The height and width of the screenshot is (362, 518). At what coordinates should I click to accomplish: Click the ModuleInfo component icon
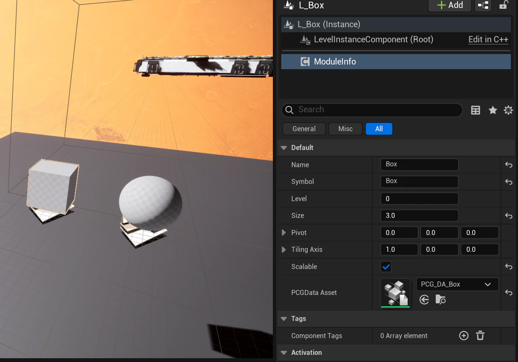[x=305, y=62]
